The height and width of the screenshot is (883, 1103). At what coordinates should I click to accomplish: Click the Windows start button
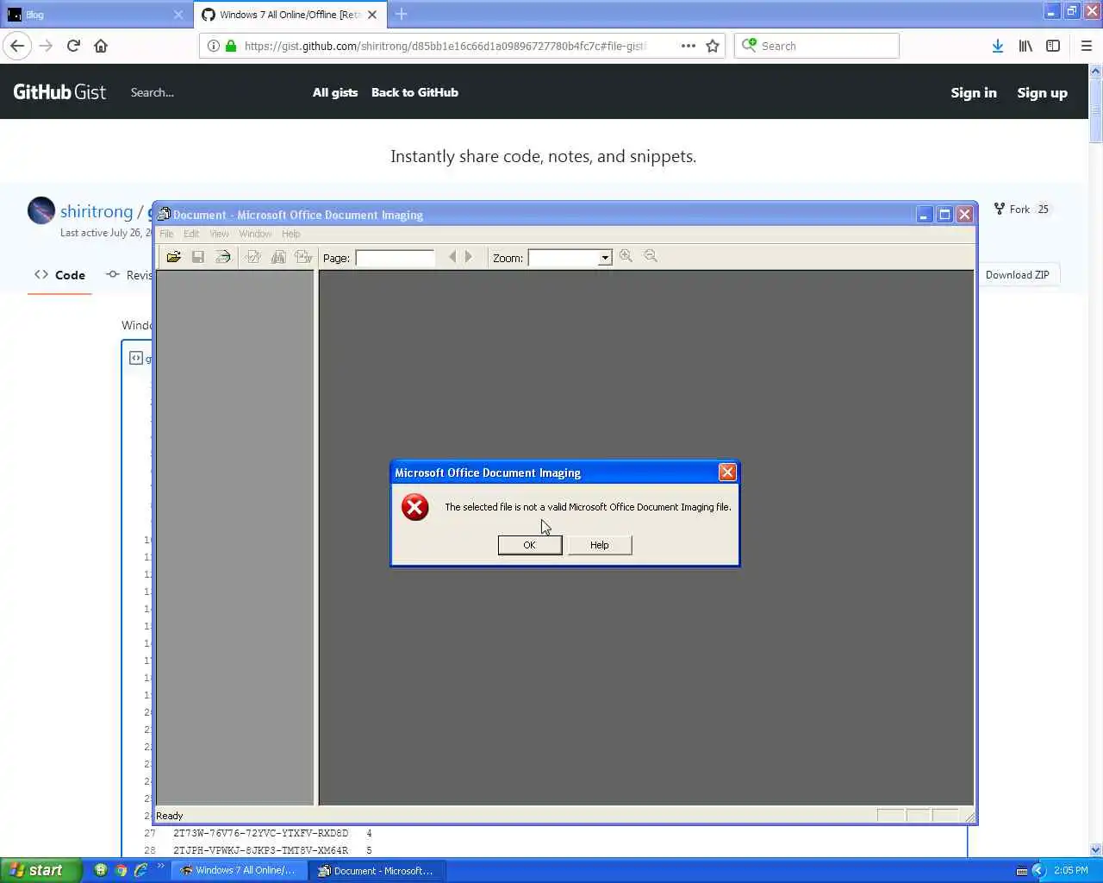click(41, 870)
